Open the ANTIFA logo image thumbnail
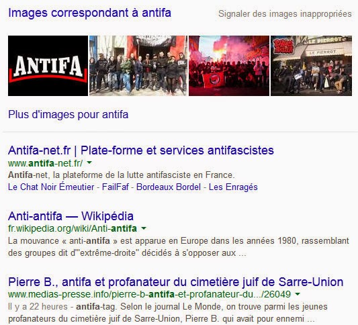This screenshot has height=325, width=358. [48, 66]
